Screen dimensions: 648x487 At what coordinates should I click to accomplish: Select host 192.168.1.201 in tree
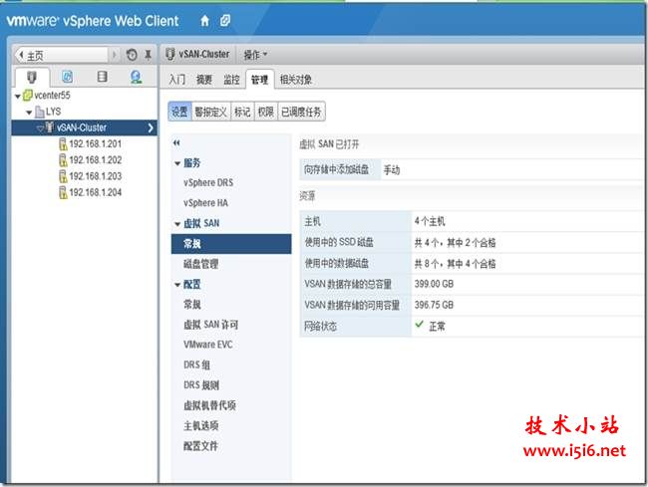point(96,144)
